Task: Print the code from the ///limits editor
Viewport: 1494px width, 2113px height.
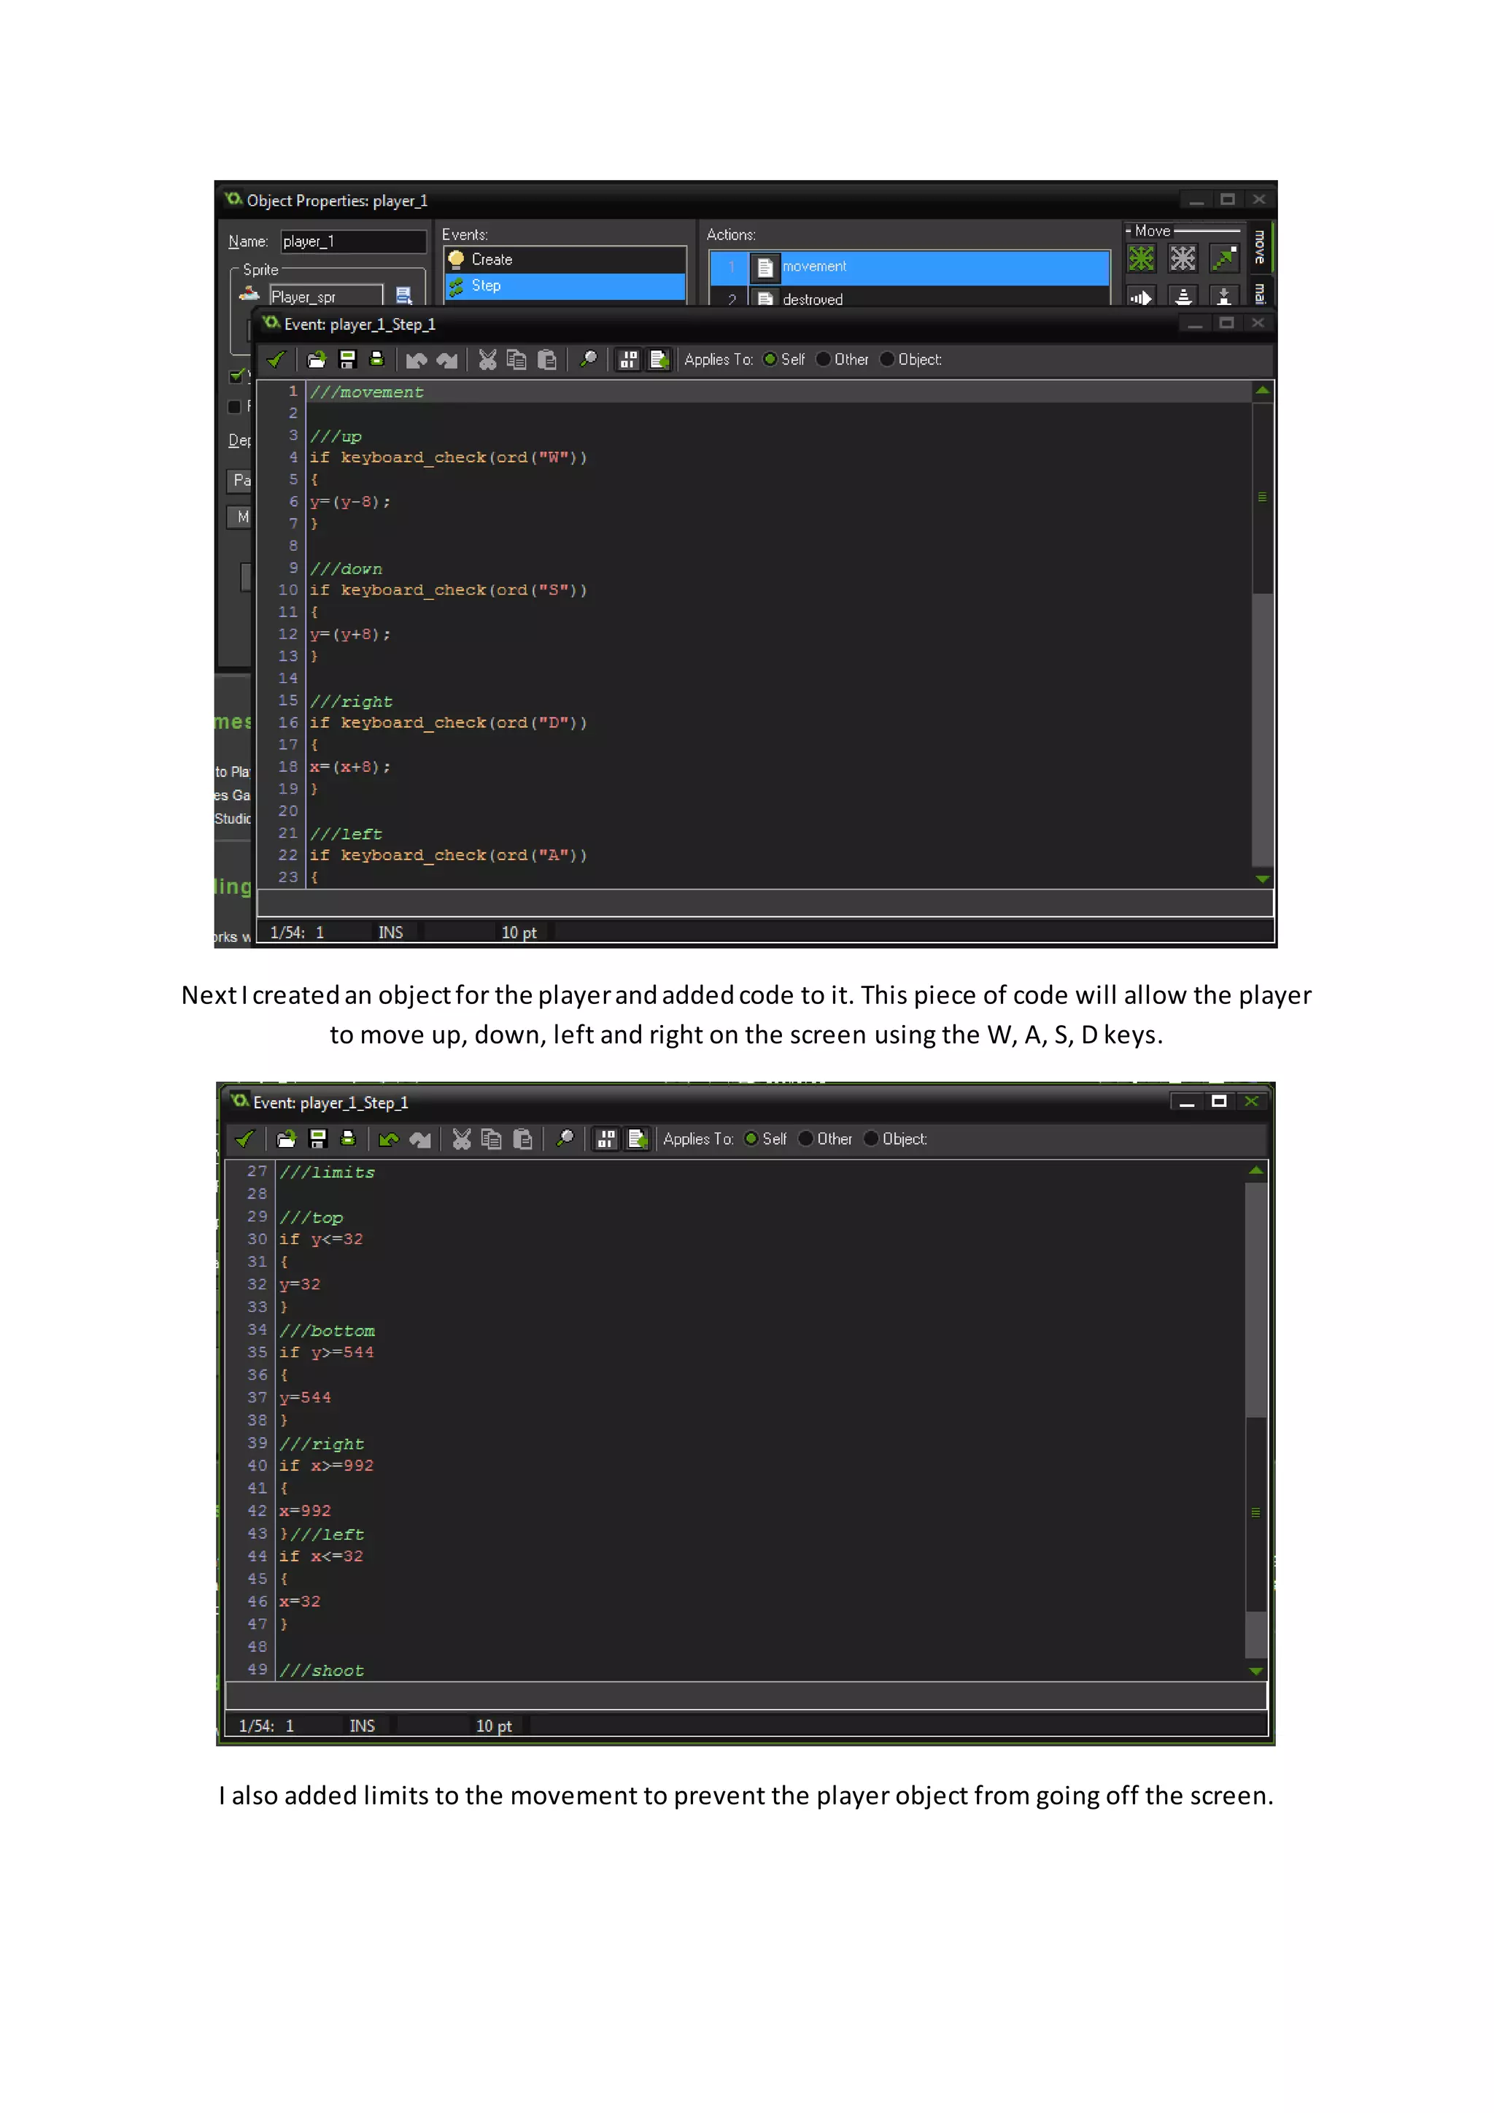Action: pyautogui.click(x=348, y=1140)
